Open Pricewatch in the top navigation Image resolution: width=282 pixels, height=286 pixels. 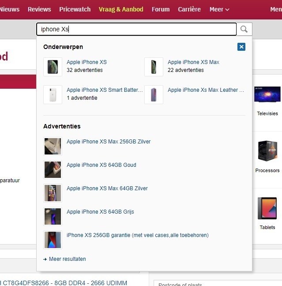pyautogui.click(x=75, y=9)
